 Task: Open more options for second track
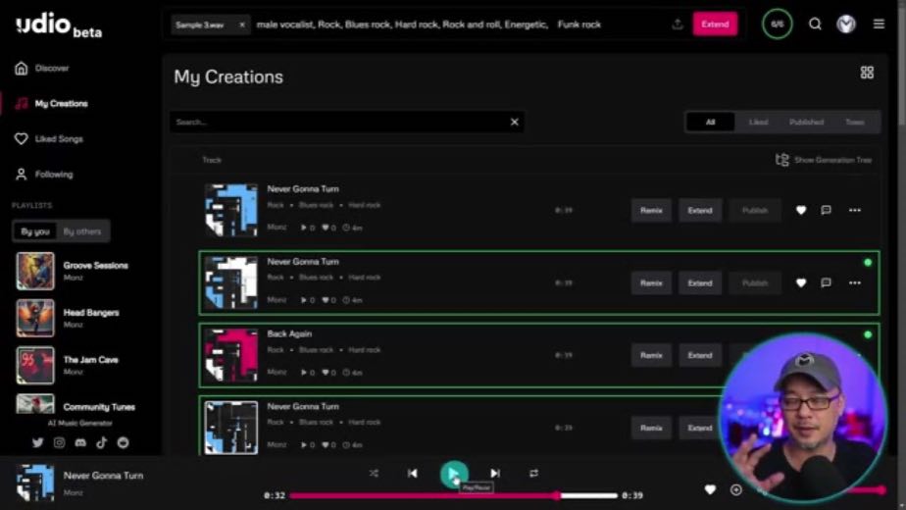coord(855,282)
